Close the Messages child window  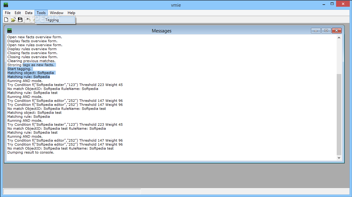click(x=336, y=31)
